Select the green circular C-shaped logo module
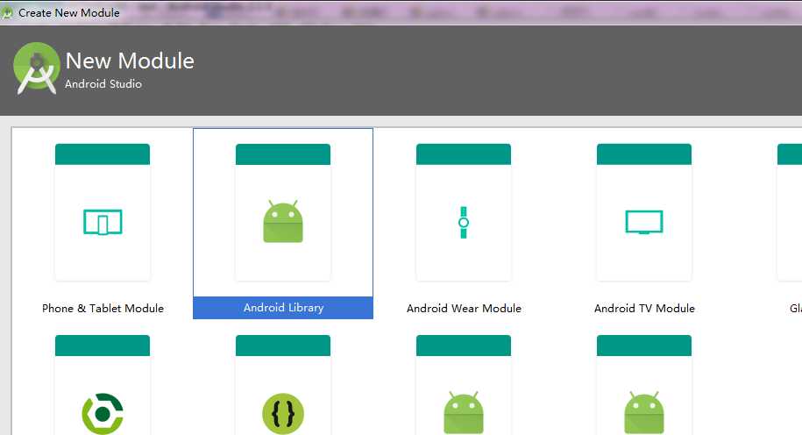This screenshot has width=802, height=435. pyautogui.click(x=103, y=413)
